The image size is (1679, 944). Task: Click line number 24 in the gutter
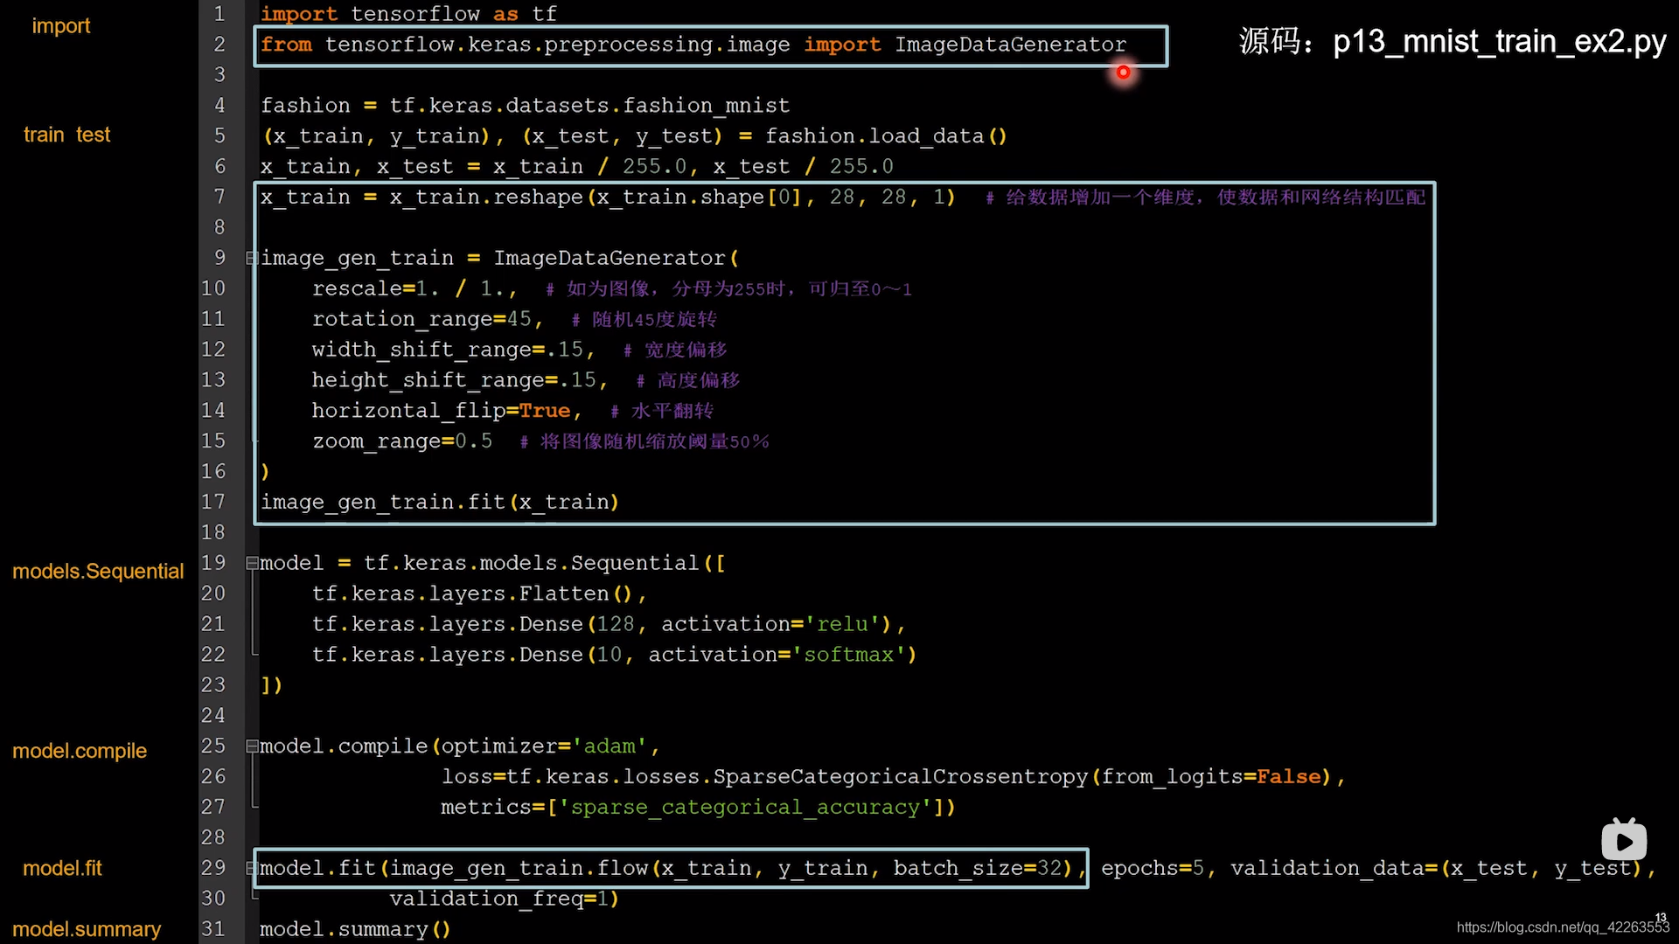[x=213, y=716]
